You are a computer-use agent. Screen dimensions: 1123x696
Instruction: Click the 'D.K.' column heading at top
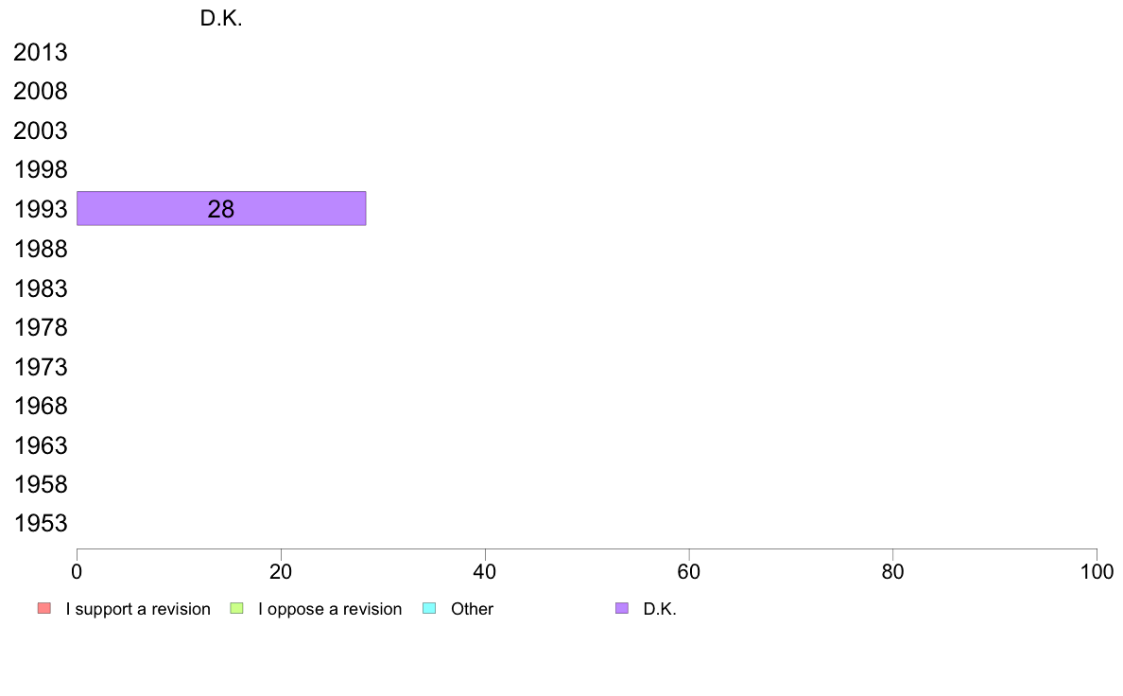coord(221,19)
